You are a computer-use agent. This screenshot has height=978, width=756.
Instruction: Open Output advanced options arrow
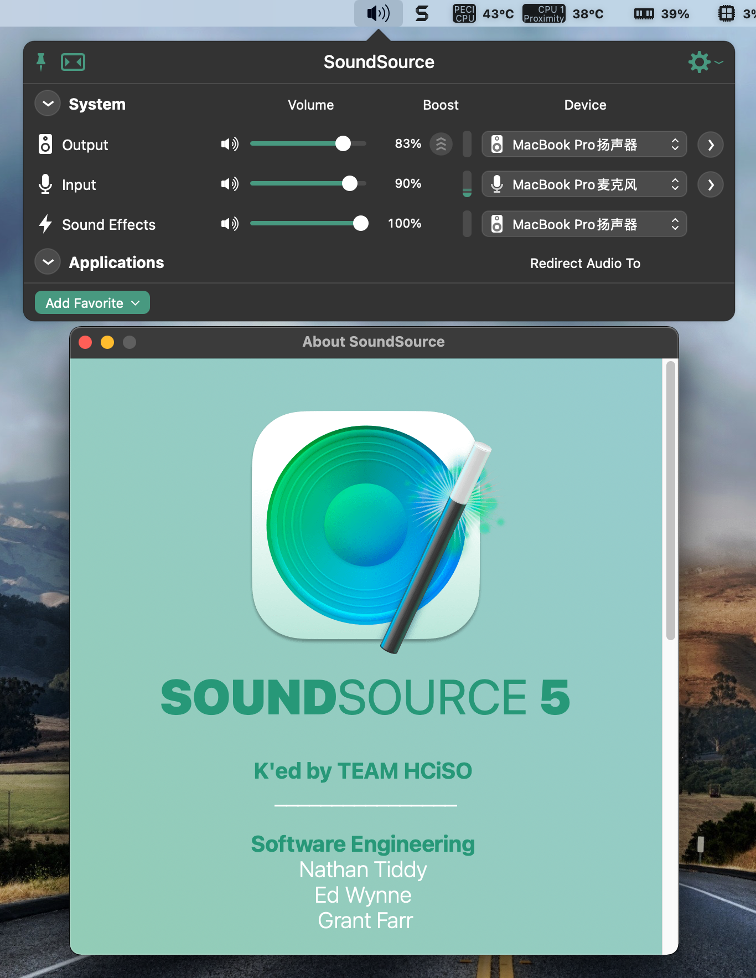711,145
